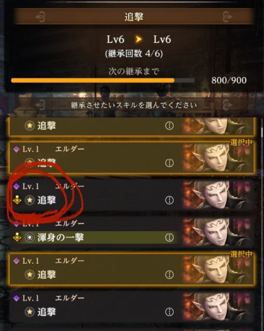Image resolution: width=264 pixels, height=331 pixels.
Task: Tap the orange inheritance progress bar
Action: [x=103, y=80]
